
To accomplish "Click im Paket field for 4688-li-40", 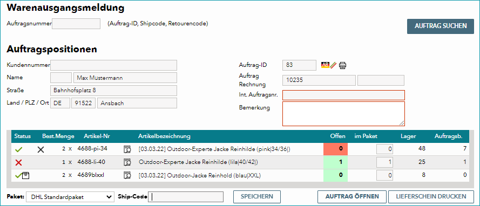I will [385, 162].
